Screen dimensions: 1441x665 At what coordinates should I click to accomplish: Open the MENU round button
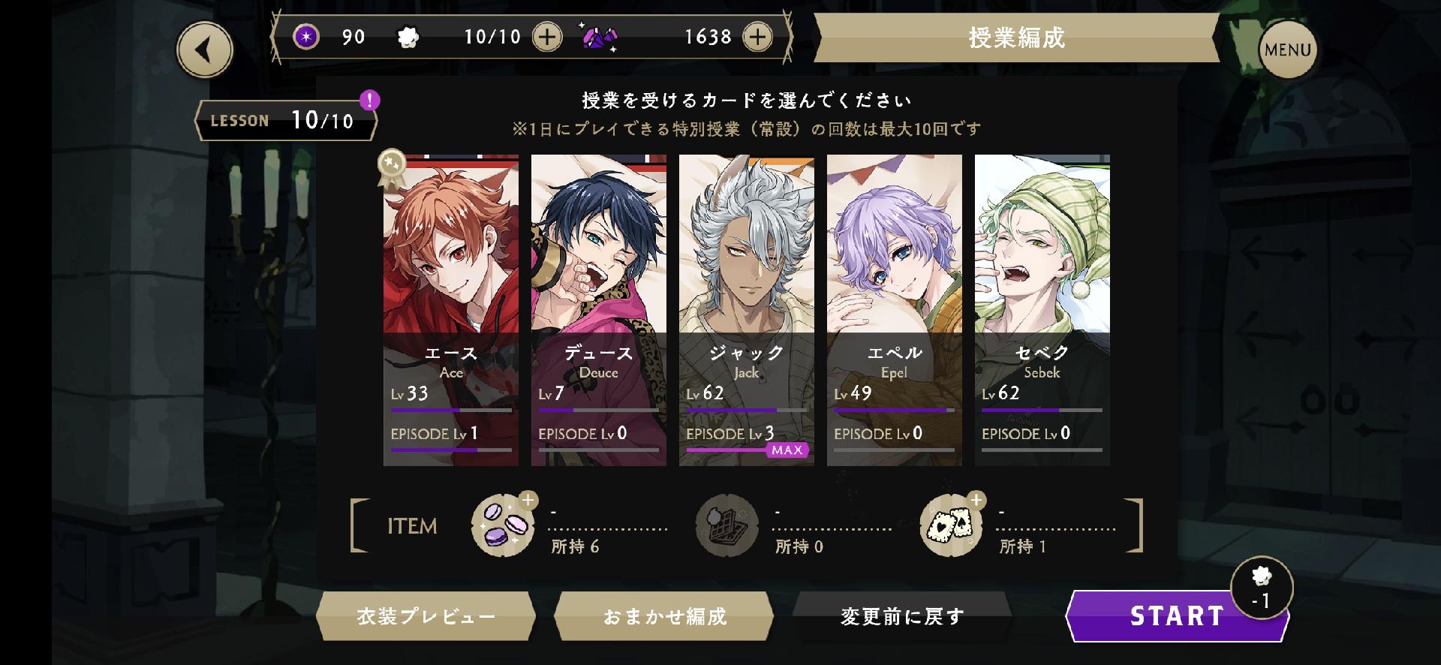pyautogui.click(x=1287, y=50)
